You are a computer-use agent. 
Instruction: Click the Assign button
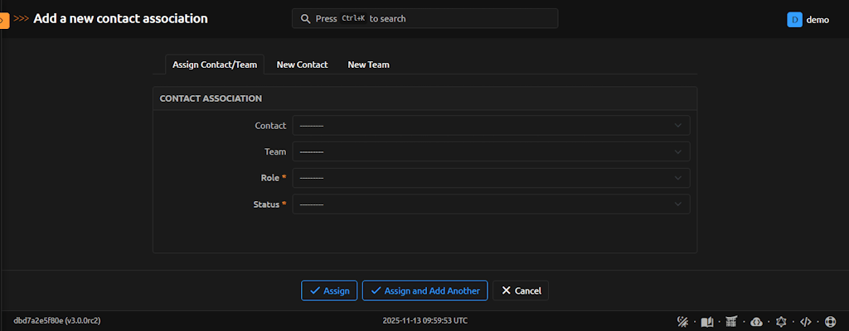(329, 290)
